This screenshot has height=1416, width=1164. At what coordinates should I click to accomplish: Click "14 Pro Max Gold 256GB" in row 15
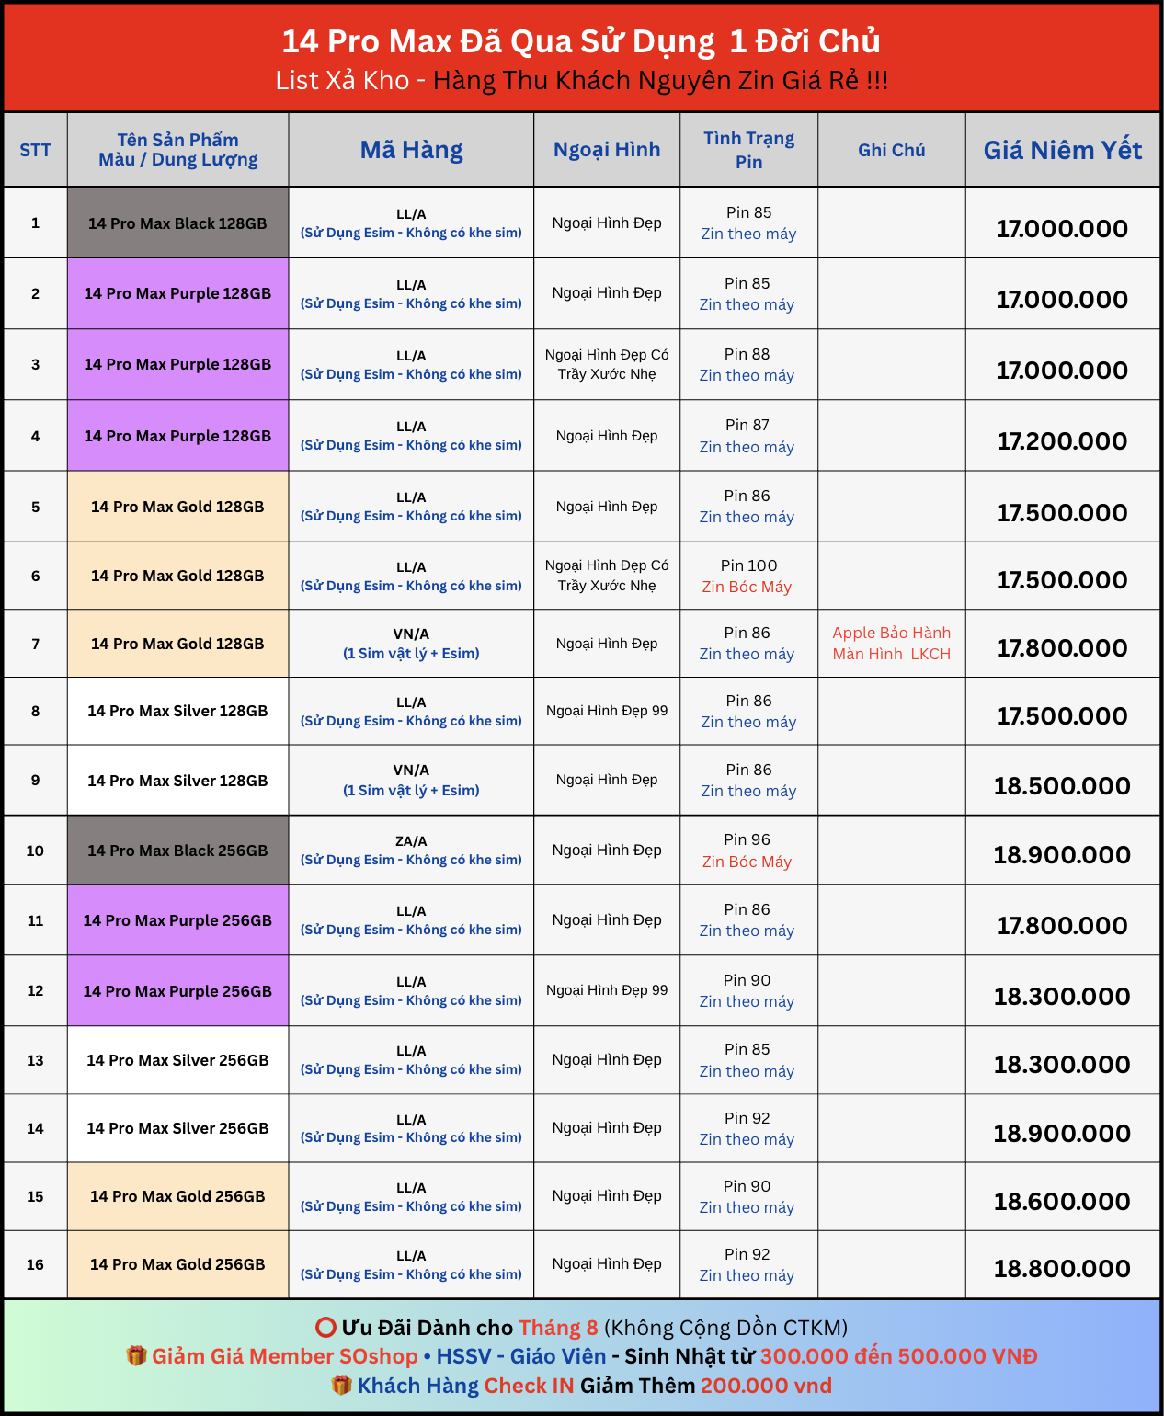[x=177, y=1196]
